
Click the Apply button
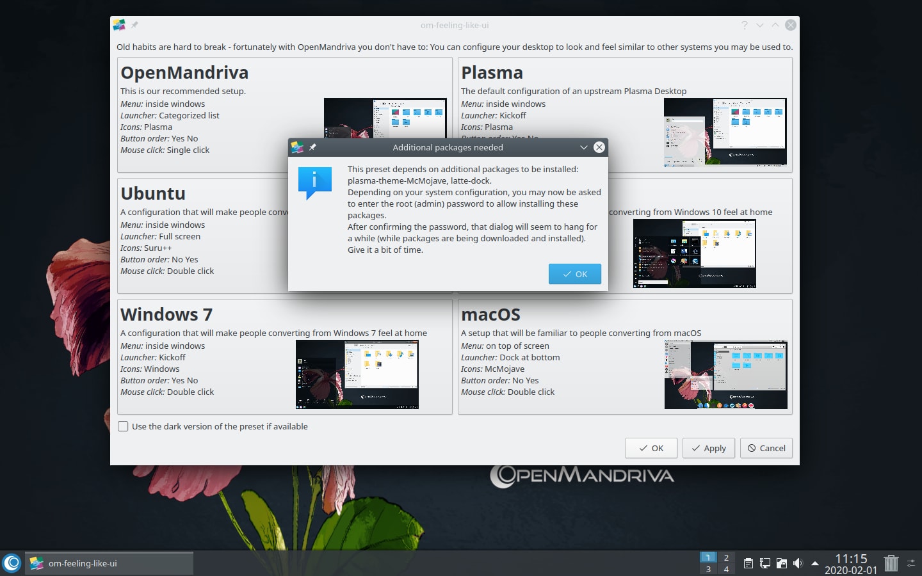(x=708, y=448)
